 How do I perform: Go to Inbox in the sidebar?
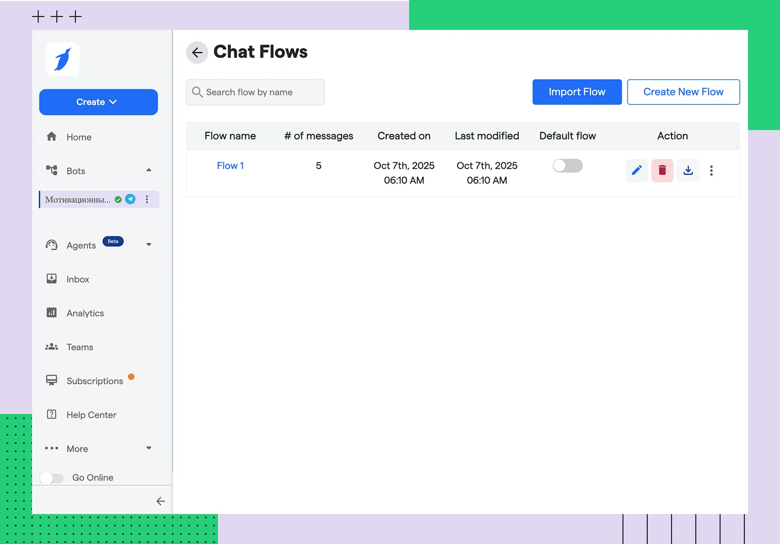tap(77, 279)
